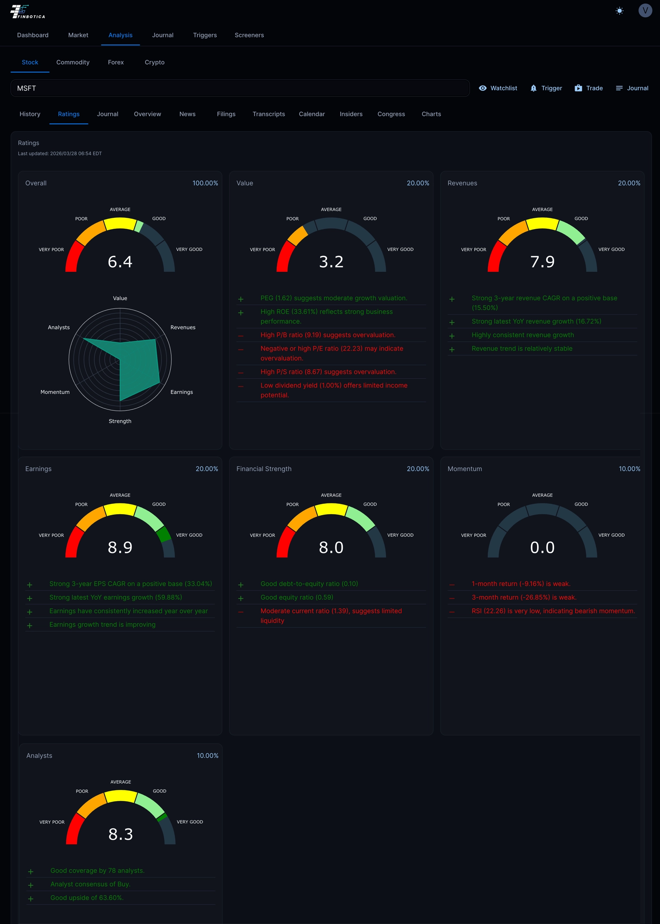660x924 pixels.
Task: Click the radar chart in Overall panel
Action: click(120, 359)
